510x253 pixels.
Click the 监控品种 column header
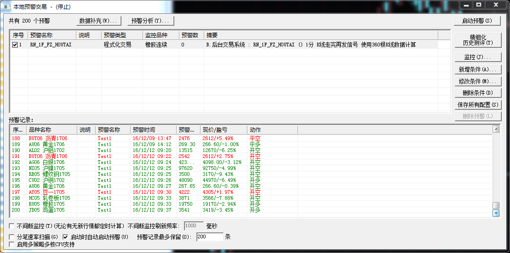tap(160, 35)
